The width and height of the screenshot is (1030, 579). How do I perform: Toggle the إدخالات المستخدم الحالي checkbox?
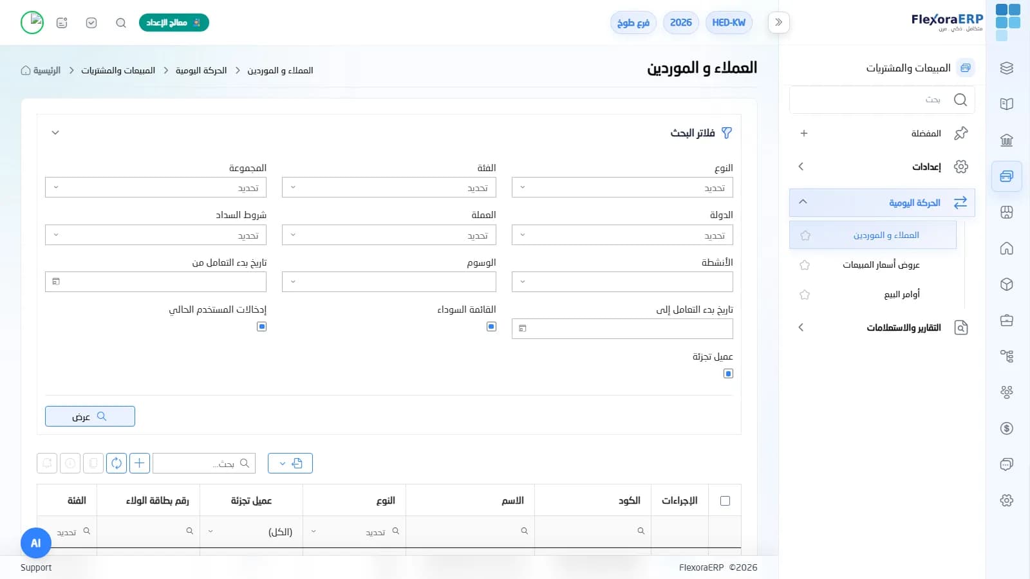tap(261, 327)
